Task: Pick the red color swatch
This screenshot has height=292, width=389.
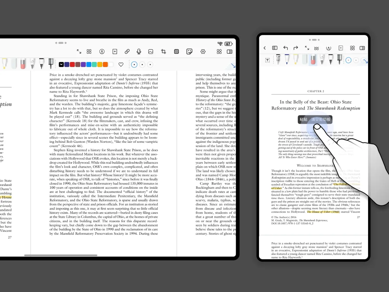Action: coord(72,65)
